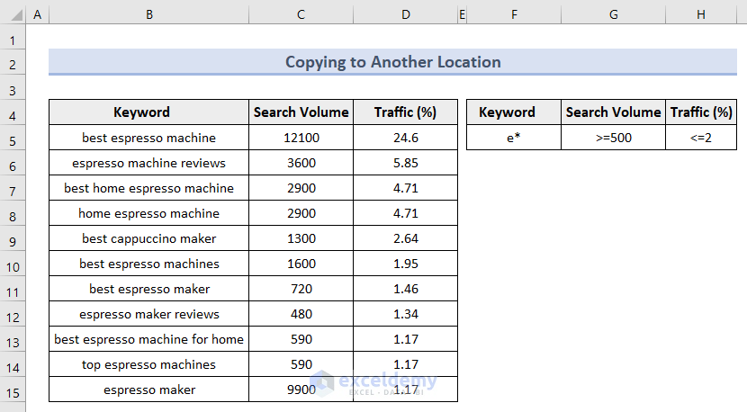Select cell 'best espresso machines' in row 10

point(148,264)
